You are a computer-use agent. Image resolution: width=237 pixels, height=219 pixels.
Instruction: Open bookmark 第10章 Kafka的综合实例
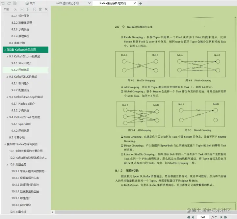(22, 144)
